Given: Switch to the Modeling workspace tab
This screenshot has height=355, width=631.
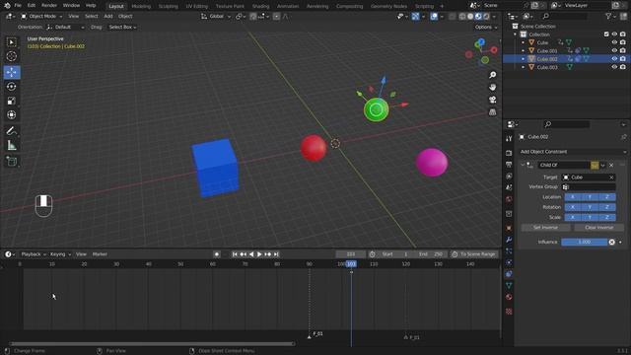Looking at the screenshot, I should click(x=141, y=6).
